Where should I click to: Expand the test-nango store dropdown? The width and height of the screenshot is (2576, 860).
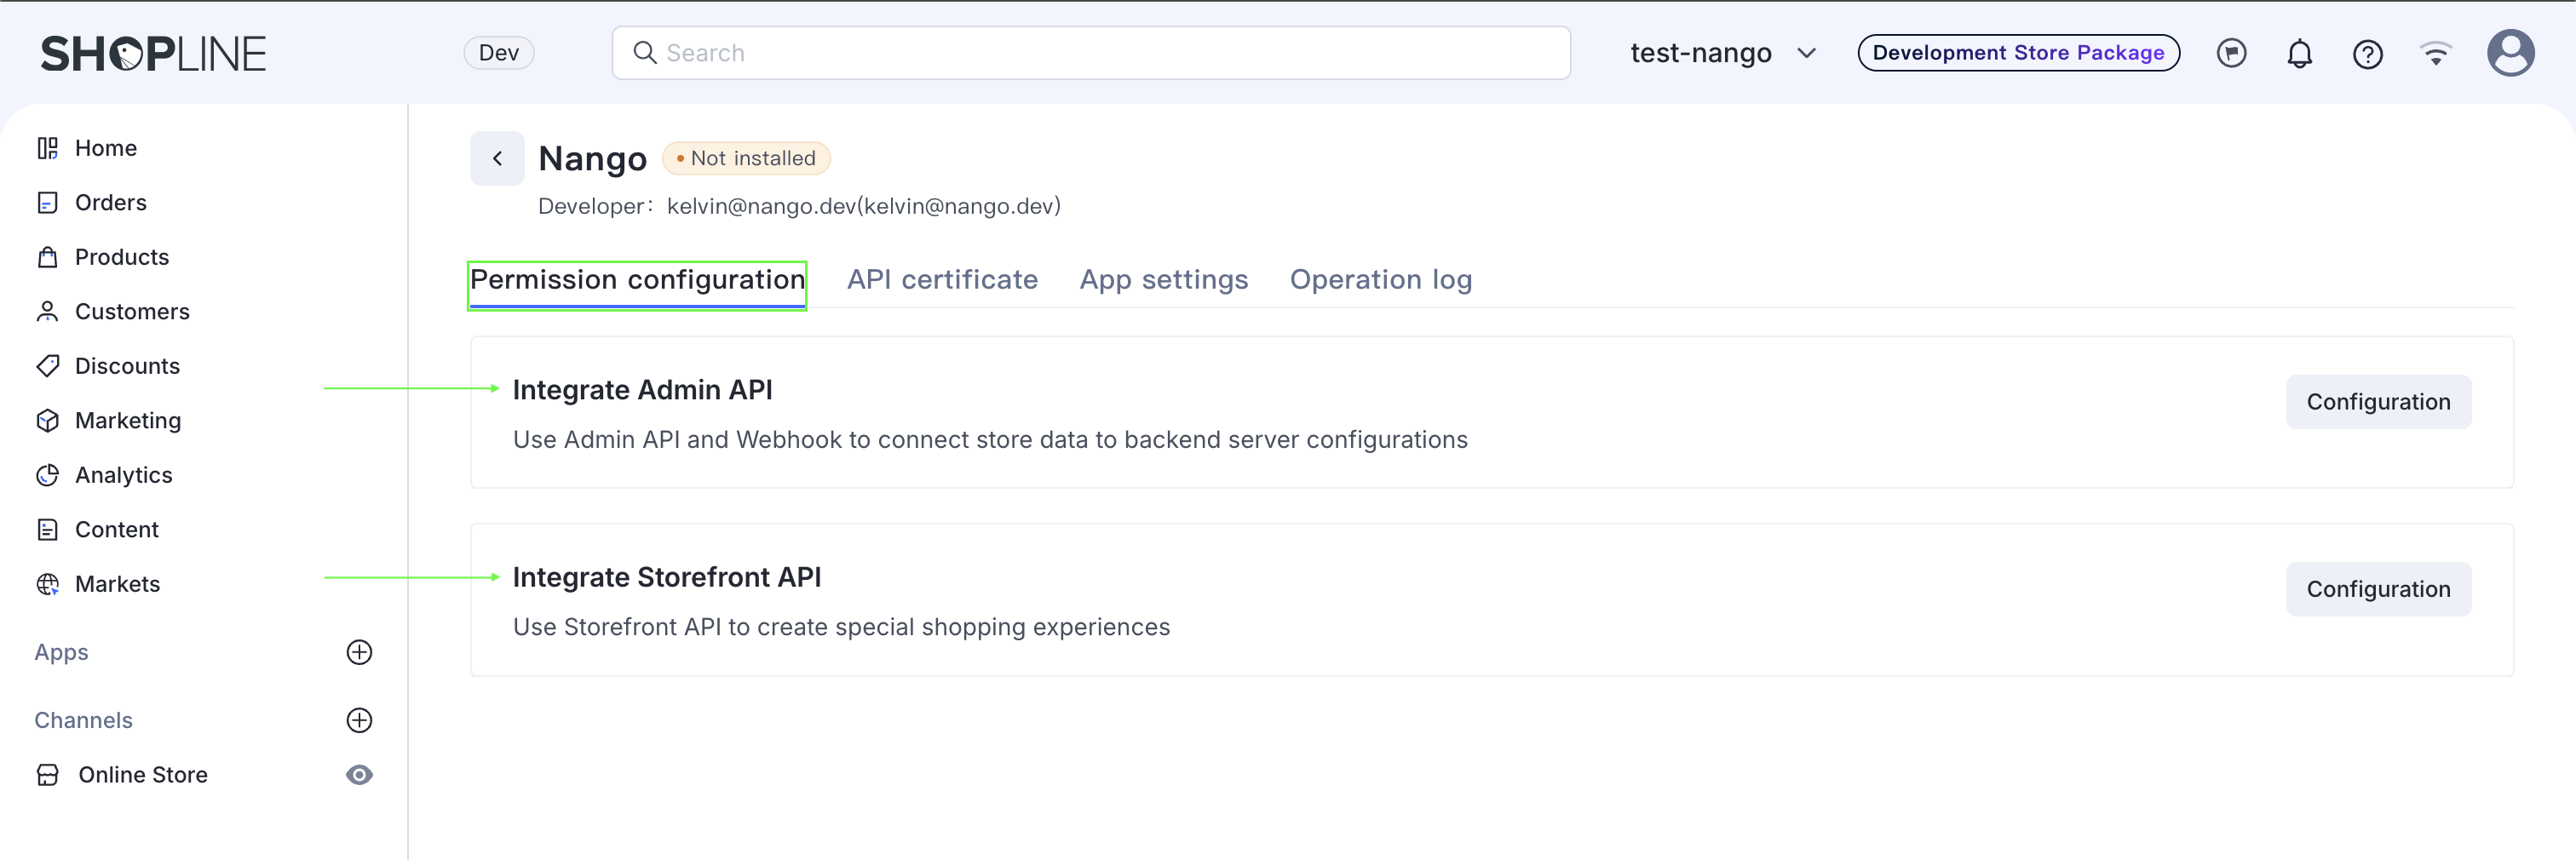[x=1723, y=53]
